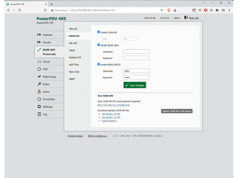Click the READ-ONLY Username field
The image size is (238, 178).
pos(136,51)
